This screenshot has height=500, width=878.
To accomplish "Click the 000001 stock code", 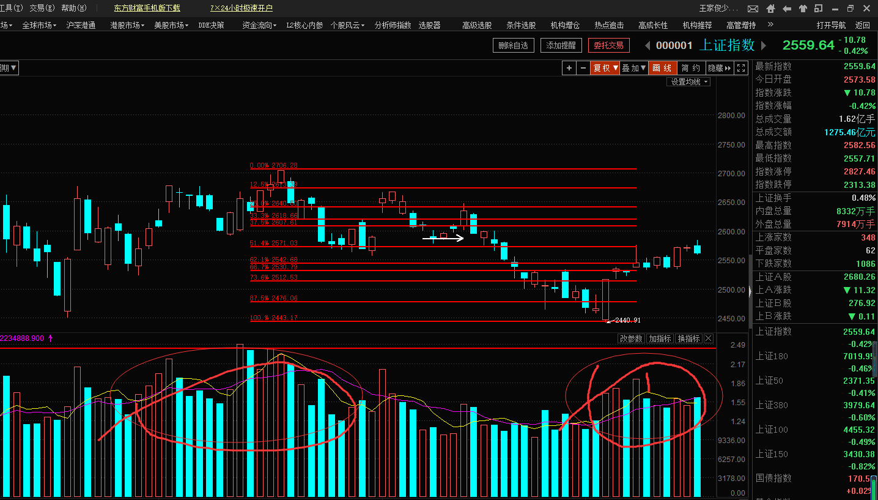I will (674, 46).
